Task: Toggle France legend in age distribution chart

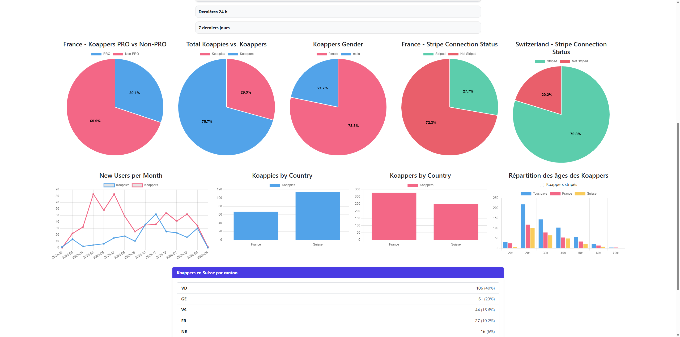Action: (561, 194)
